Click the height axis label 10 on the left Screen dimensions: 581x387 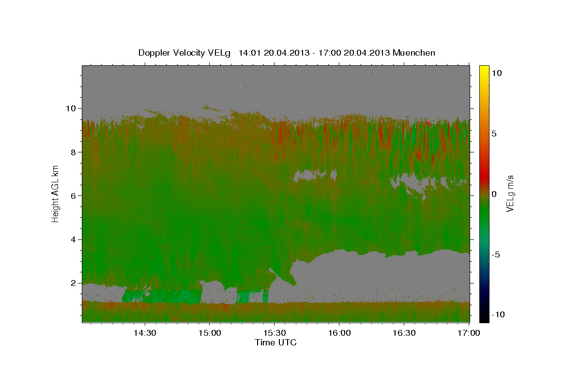coord(72,108)
